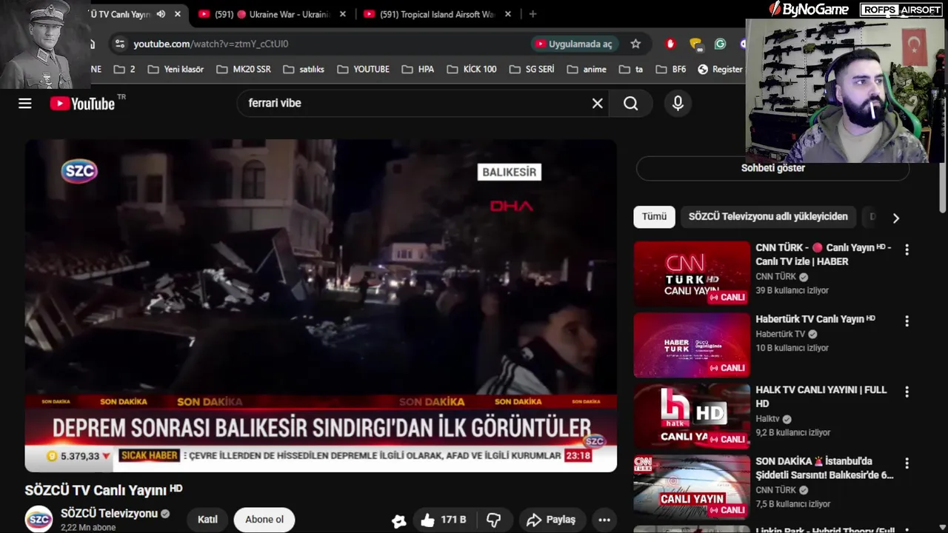This screenshot has width=948, height=533.
Task: Select the 'Tümü' filter chip
Action: (x=654, y=217)
